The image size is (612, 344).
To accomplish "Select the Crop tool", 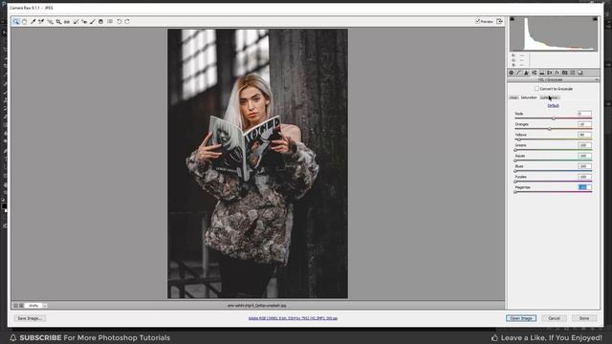I will pyautogui.click(x=58, y=22).
